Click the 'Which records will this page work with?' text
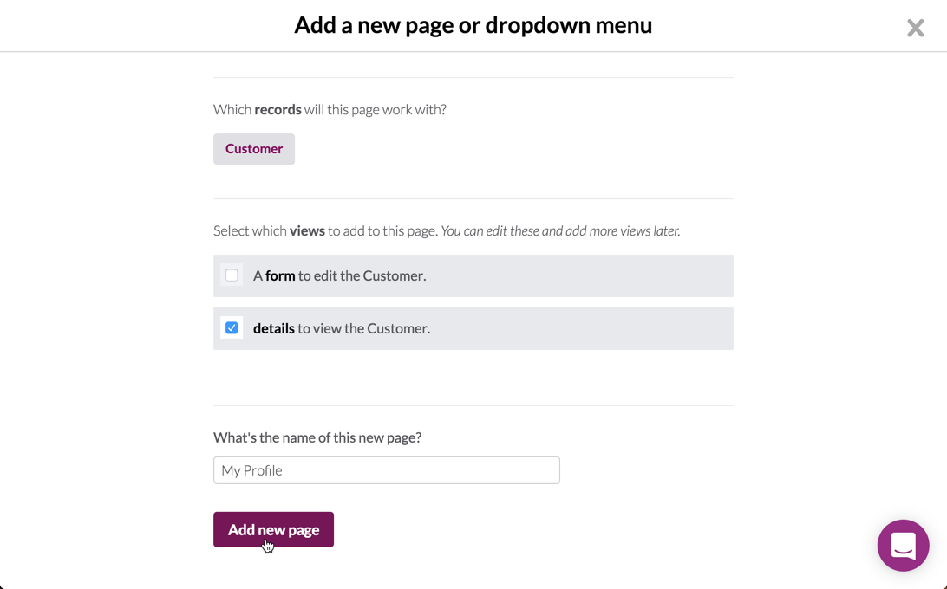 tap(330, 110)
